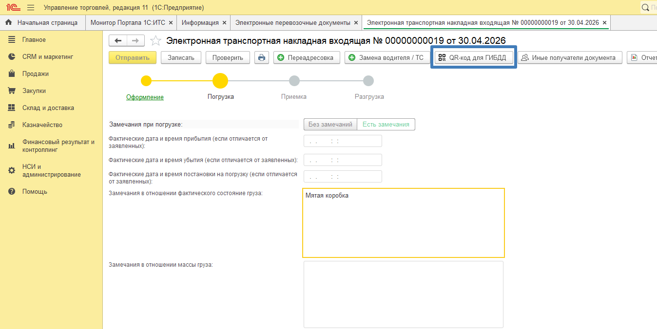Open the hamburger main menu icon
Viewport: 657px width, 329px height.
pyautogui.click(x=31, y=8)
